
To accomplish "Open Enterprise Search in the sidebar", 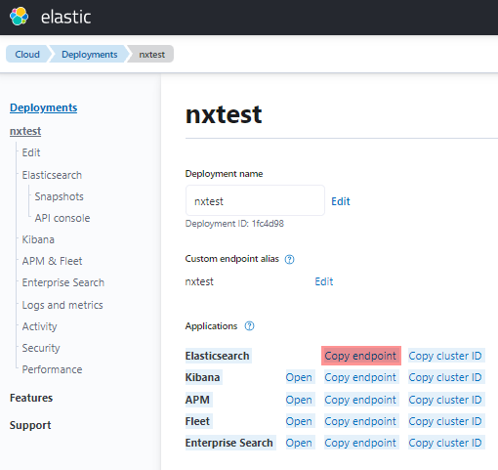I will [63, 282].
